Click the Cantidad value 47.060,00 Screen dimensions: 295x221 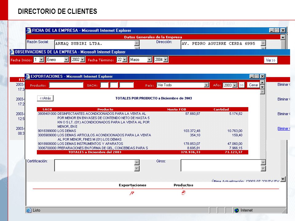click(235, 144)
